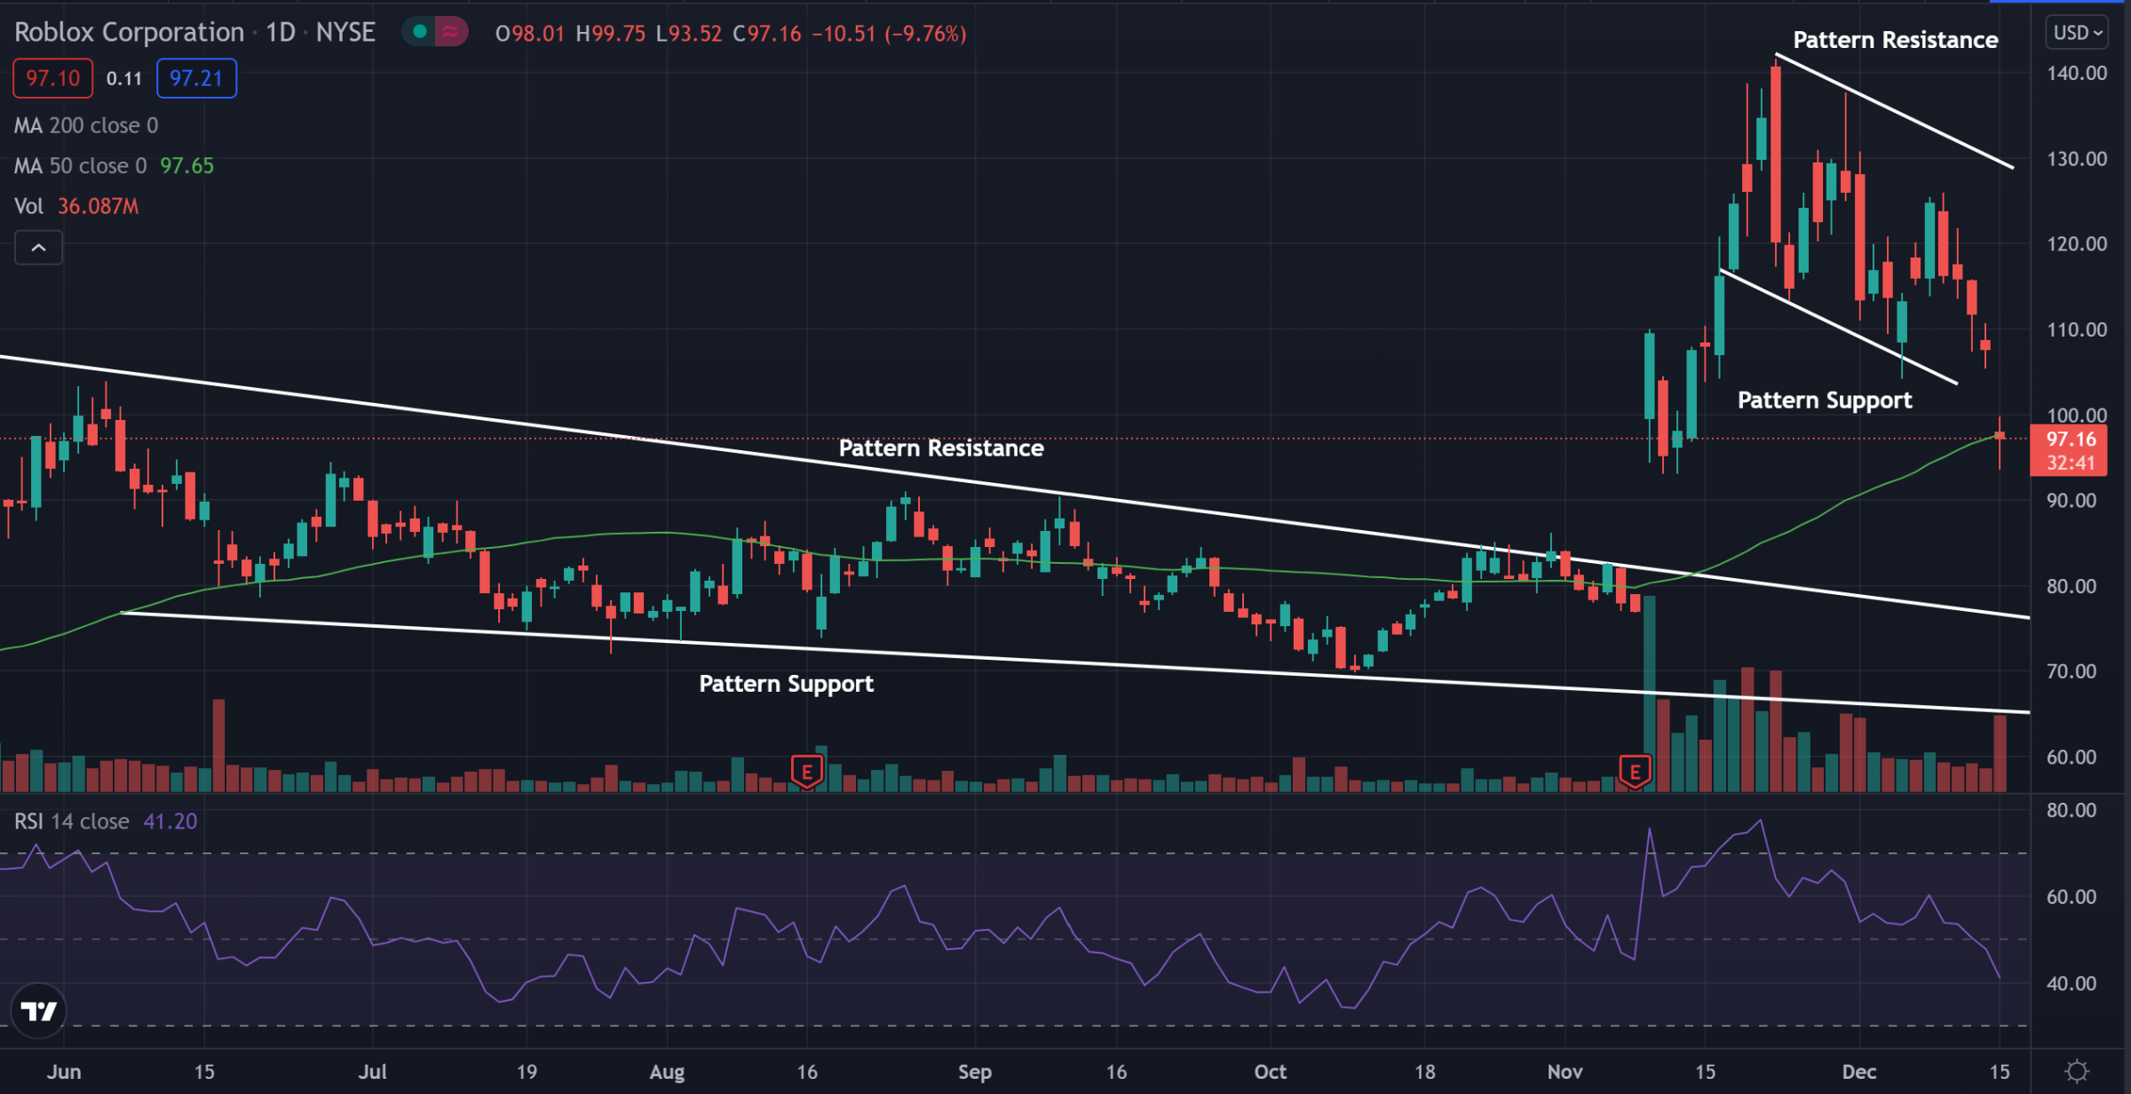Screen dimensions: 2131x1094
Task: Open the USD currency dropdown
Action: coord(2078,33)
